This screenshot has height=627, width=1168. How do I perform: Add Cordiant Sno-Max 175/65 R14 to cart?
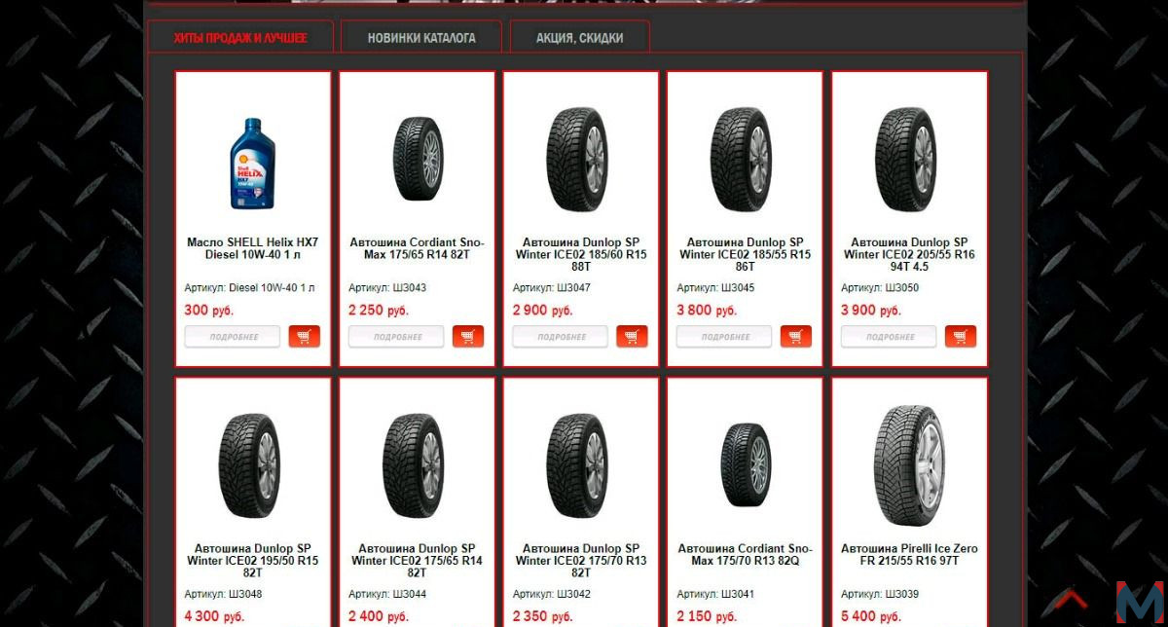[468, 336]
